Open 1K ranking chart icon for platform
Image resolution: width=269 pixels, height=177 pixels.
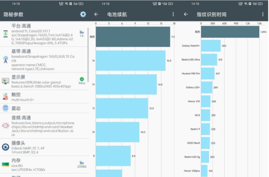(x=82, y=34)
